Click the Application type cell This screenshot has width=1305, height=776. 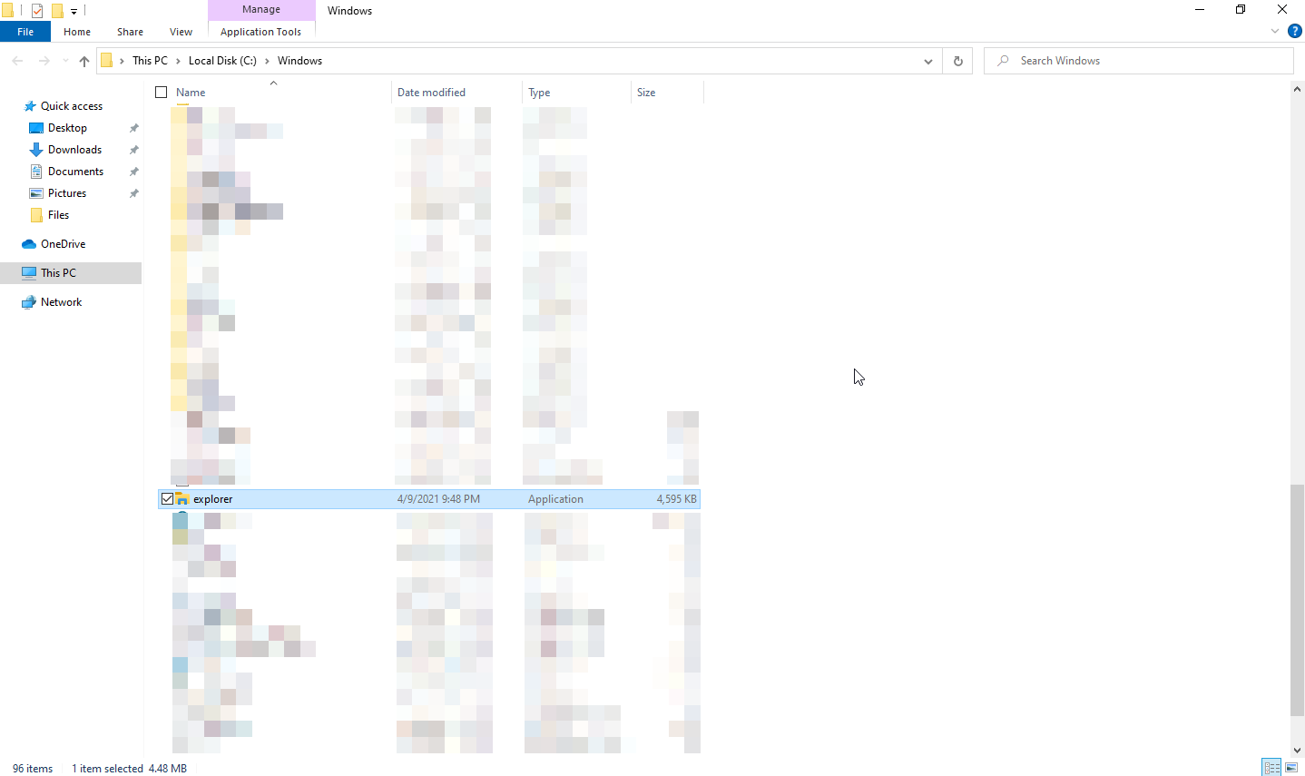[x=555, y=499]
